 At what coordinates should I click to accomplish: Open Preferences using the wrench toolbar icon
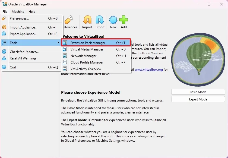click(x=69, y=20)
